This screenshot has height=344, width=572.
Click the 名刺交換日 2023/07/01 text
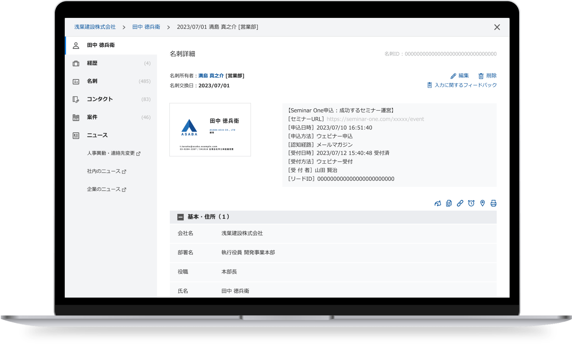coord(200,86)
